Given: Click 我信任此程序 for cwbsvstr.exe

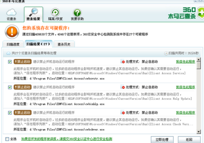Looking at the screenshot, I should click(185, 62).
